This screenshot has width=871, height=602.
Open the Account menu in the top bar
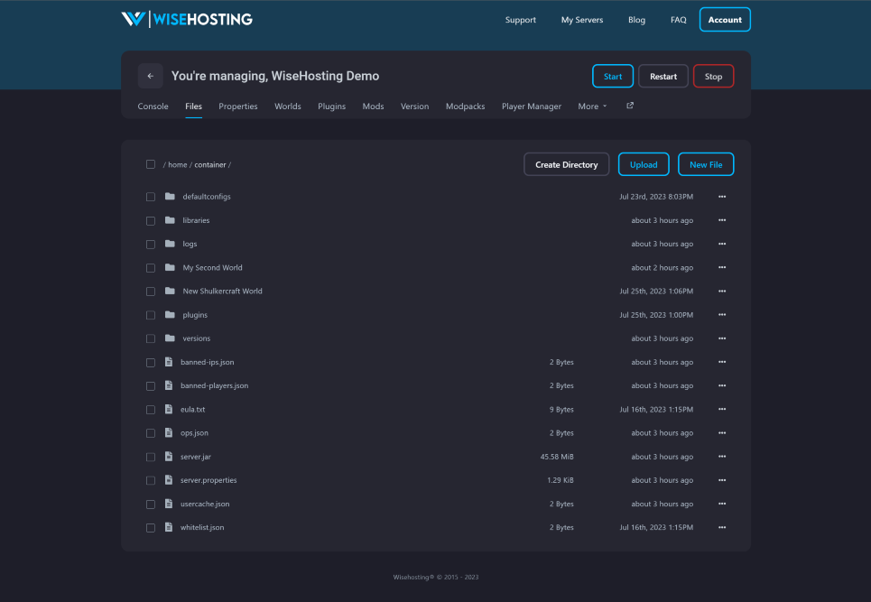724,19
